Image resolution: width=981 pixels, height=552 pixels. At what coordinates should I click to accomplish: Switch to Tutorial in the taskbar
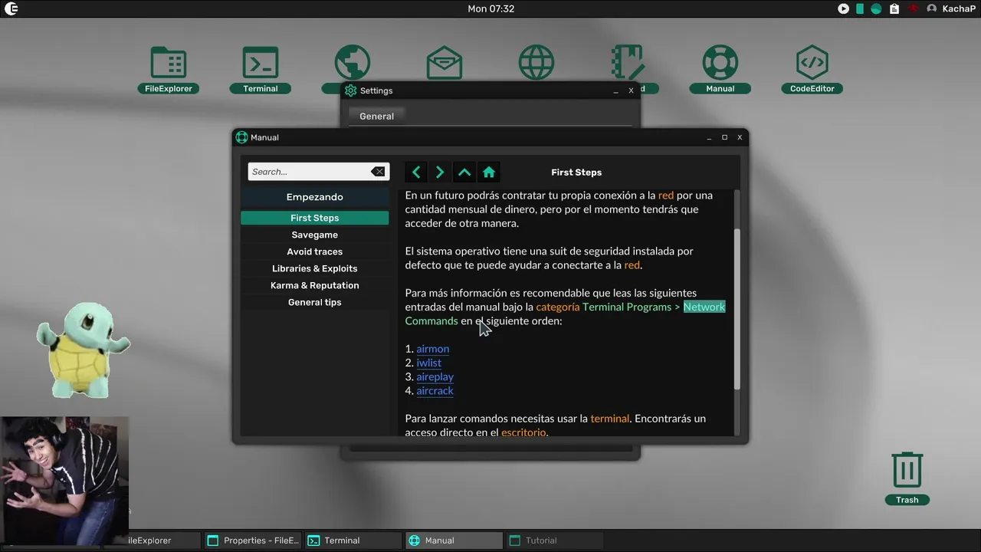click(554, 540)
